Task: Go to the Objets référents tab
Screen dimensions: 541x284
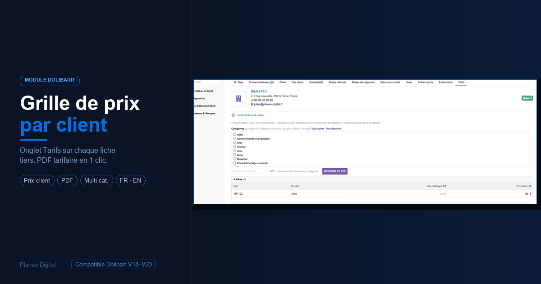Action: 338,82
